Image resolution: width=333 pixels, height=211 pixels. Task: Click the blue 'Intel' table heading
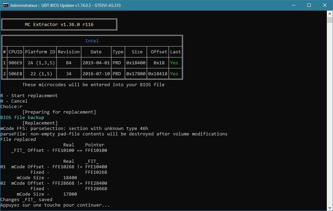pyautogui.click(x=92, y=41)
